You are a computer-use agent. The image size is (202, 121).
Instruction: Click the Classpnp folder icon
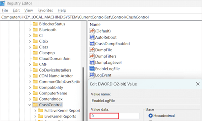[35, 53]
